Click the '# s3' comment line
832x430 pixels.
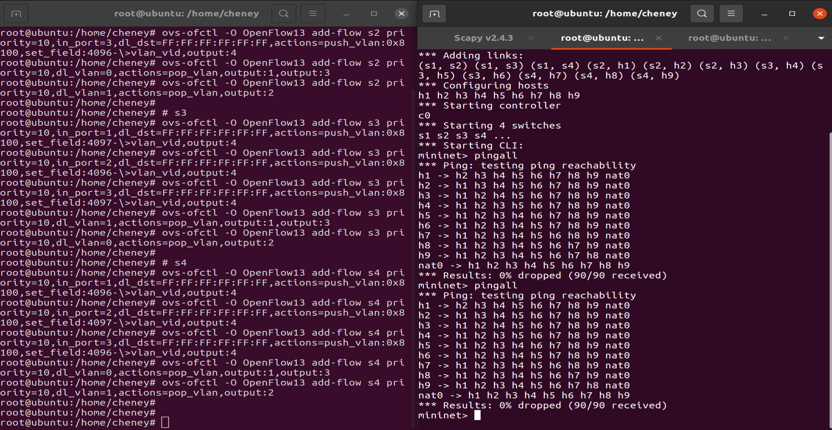(x=174, y=113)
